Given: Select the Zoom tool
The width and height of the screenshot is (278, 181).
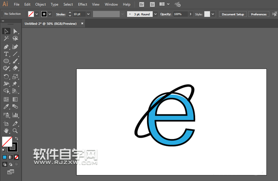Looking at the screenshot, I should (15, 131).
